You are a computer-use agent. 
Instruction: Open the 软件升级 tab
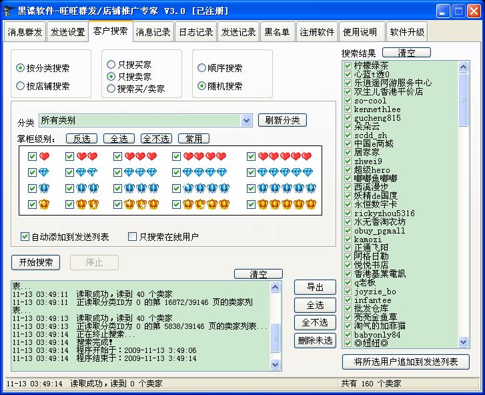(407, 32)
